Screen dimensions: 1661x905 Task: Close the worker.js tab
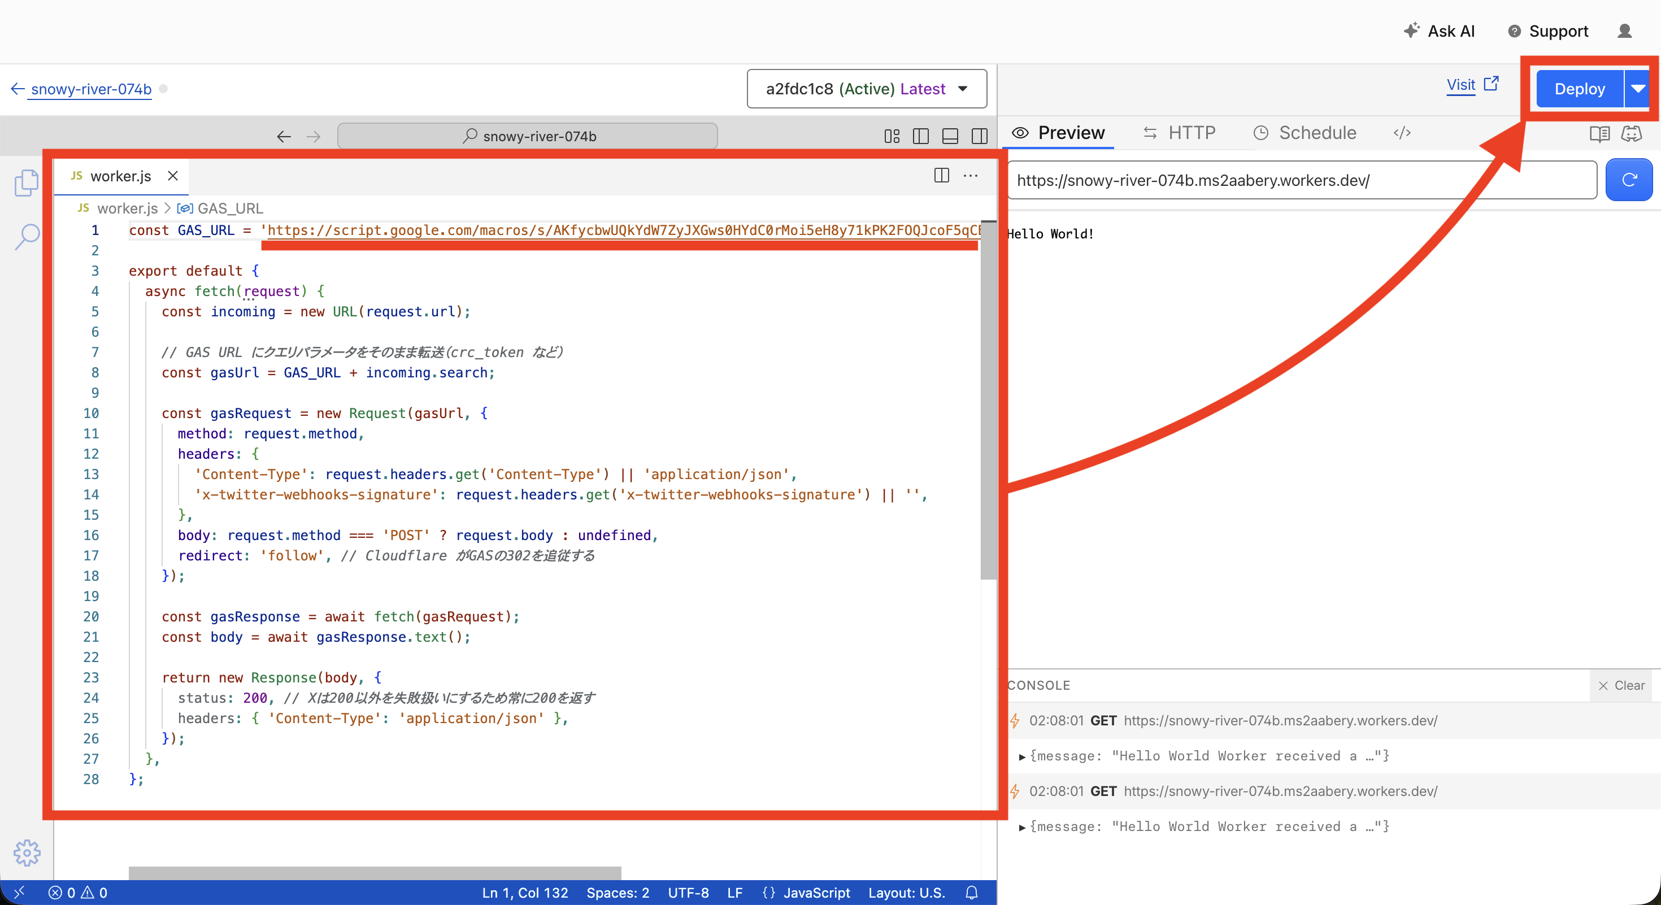(173, 176)
